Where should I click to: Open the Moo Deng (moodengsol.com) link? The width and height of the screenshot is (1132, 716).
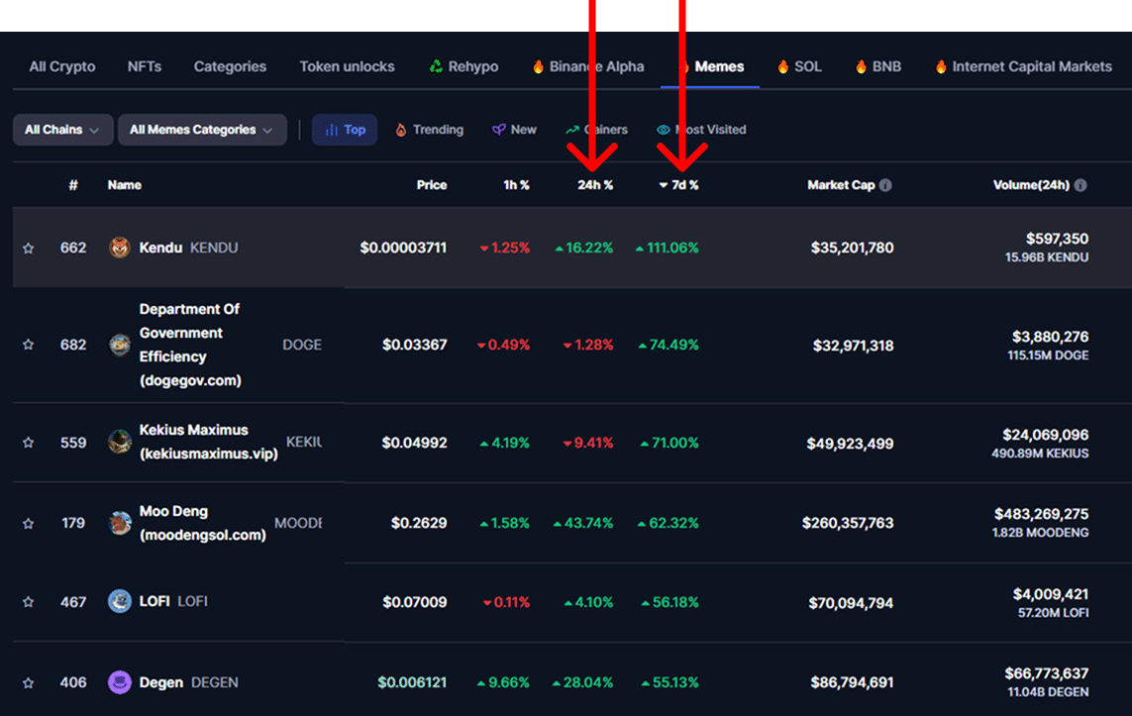click(x=202, y=523)
